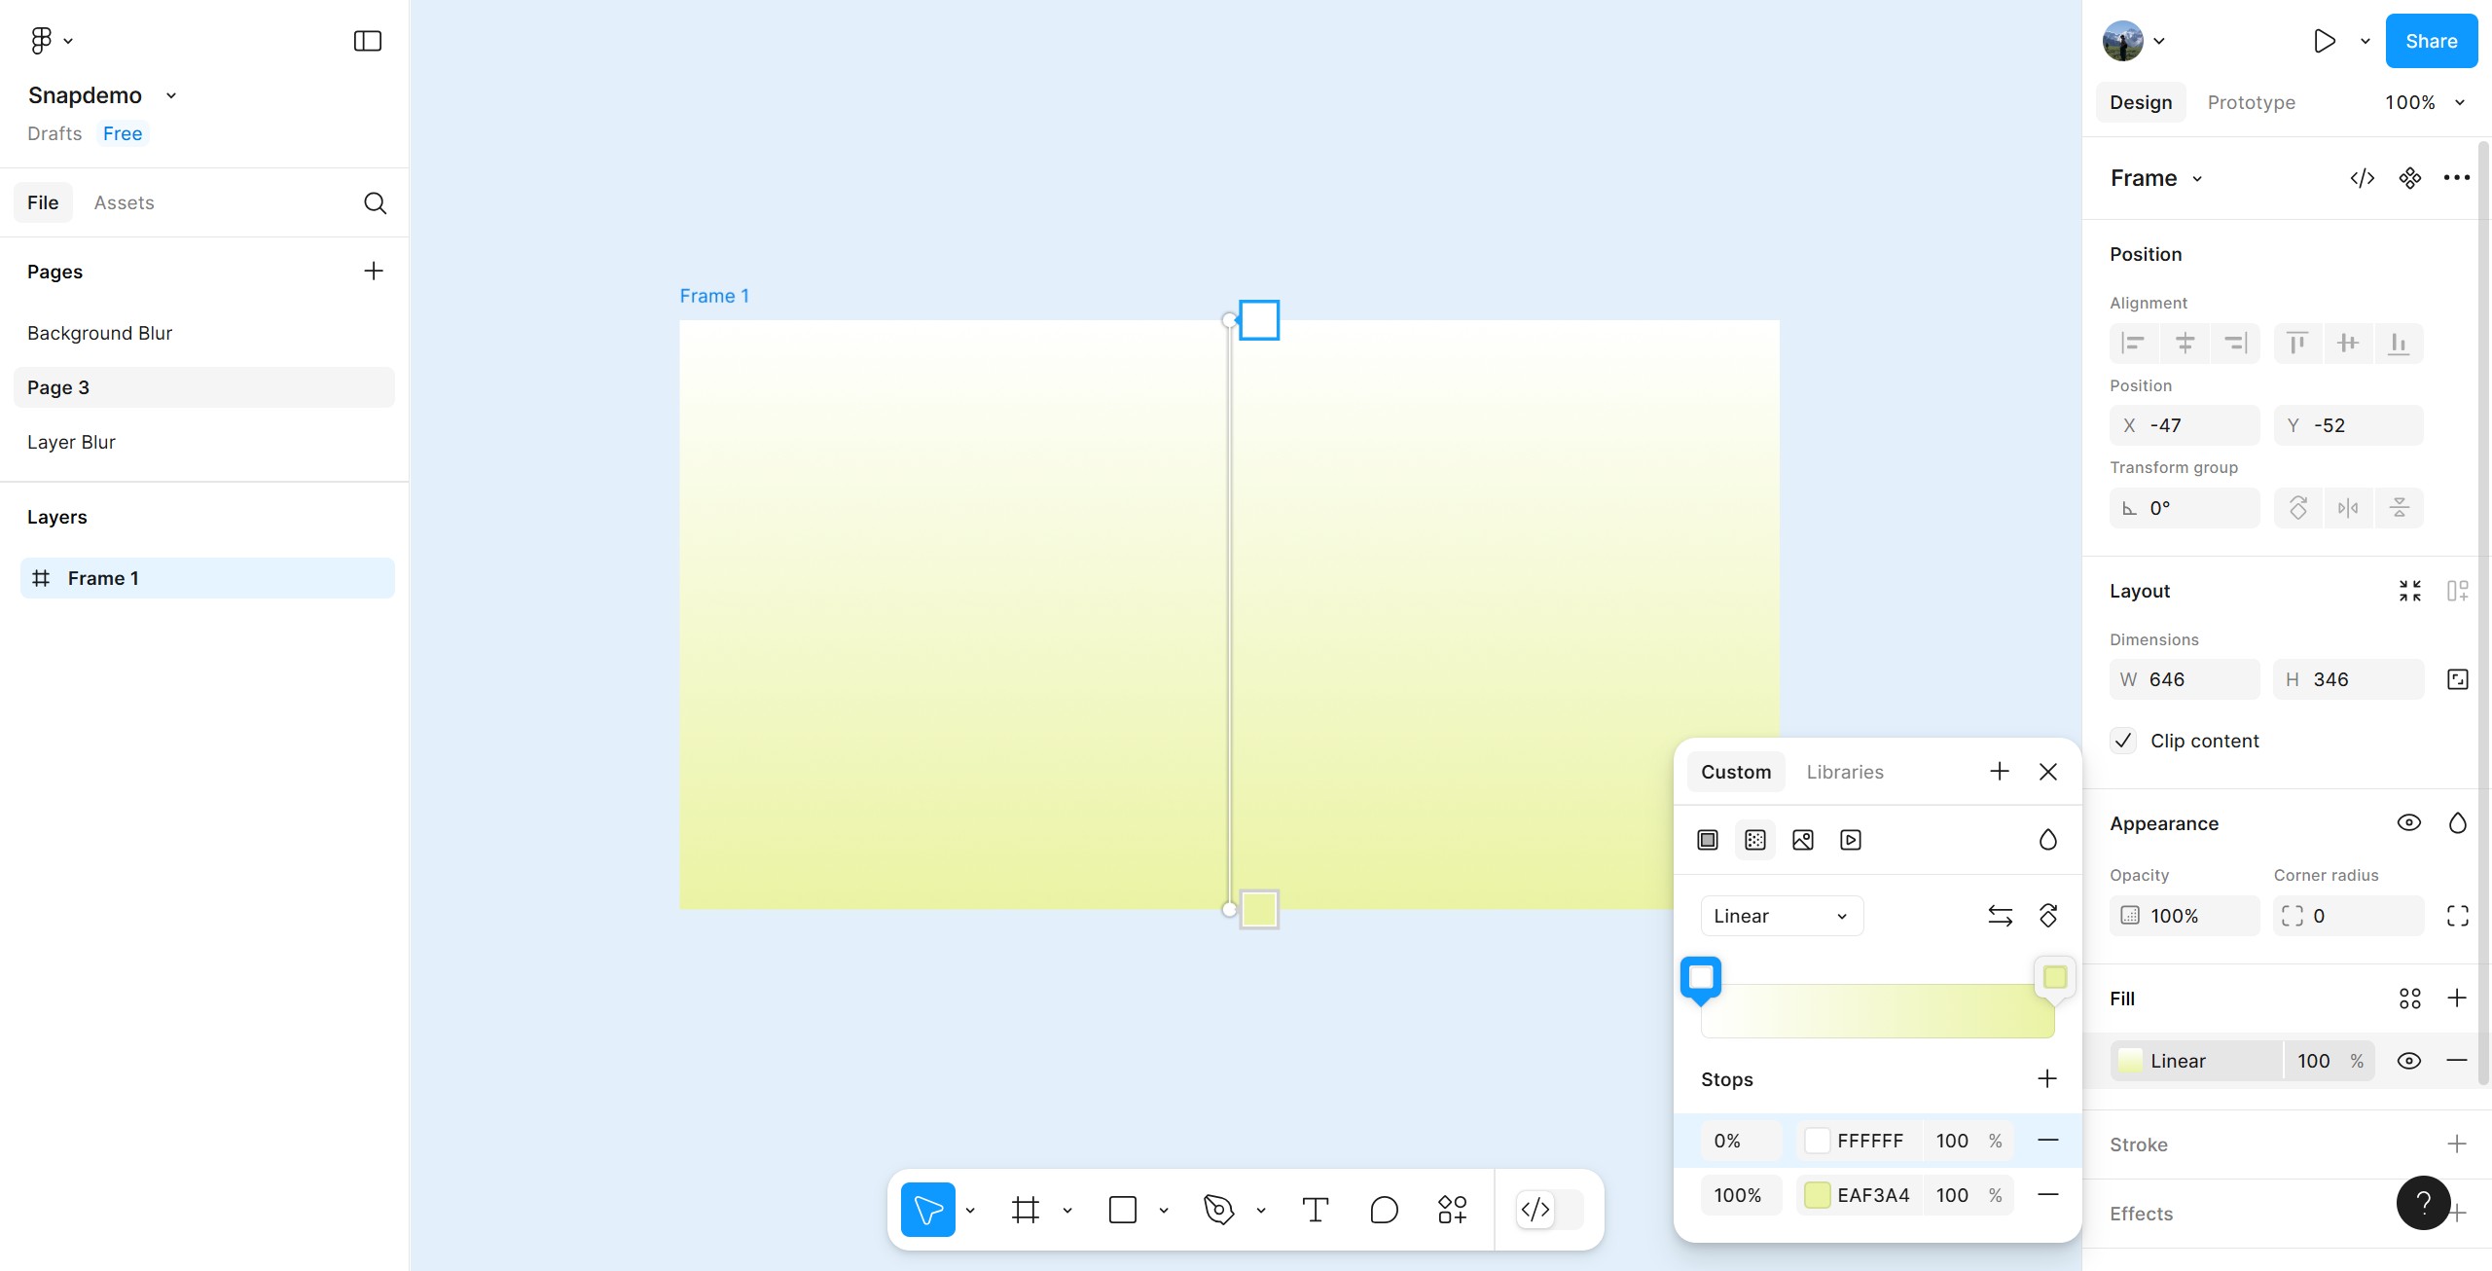This screenshot has width=2492, height=1271.
Task: Toggle Appearance visibility eye icon
Action: (x=2409, y=823)
